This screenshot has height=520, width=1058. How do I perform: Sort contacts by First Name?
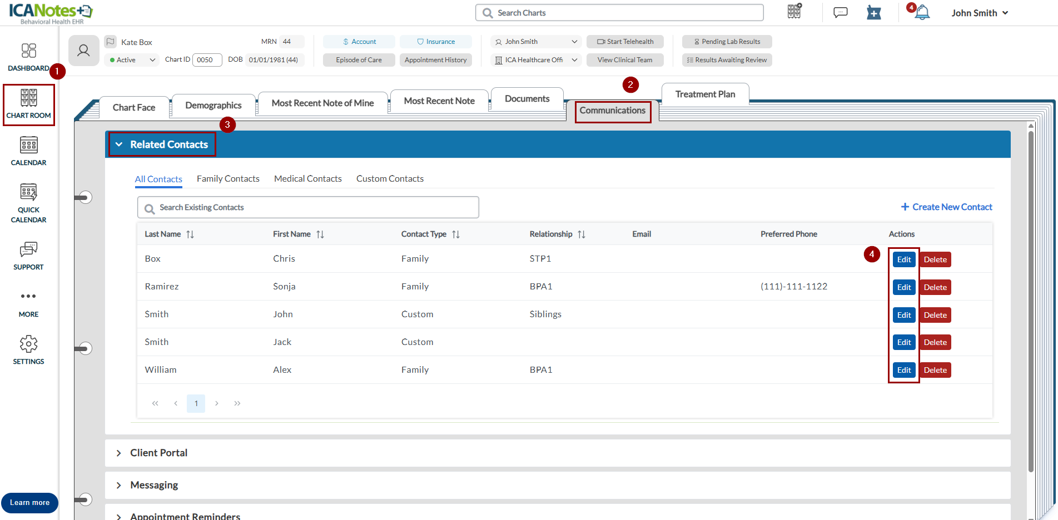point(320,234)
